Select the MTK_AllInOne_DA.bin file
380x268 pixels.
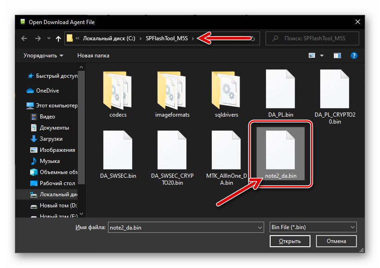tap(226, 158)
